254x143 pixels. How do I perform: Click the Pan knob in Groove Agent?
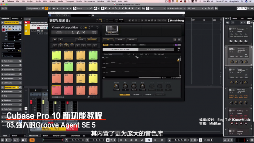pyautogui.click(x=125, y=86)
